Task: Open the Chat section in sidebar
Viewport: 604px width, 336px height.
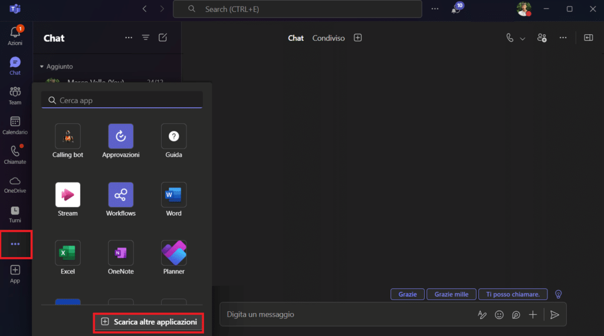Action: [15, 66]
